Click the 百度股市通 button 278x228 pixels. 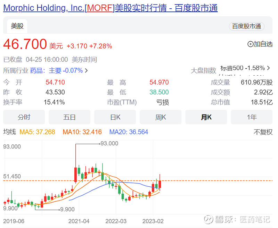[x=246, y=26]
